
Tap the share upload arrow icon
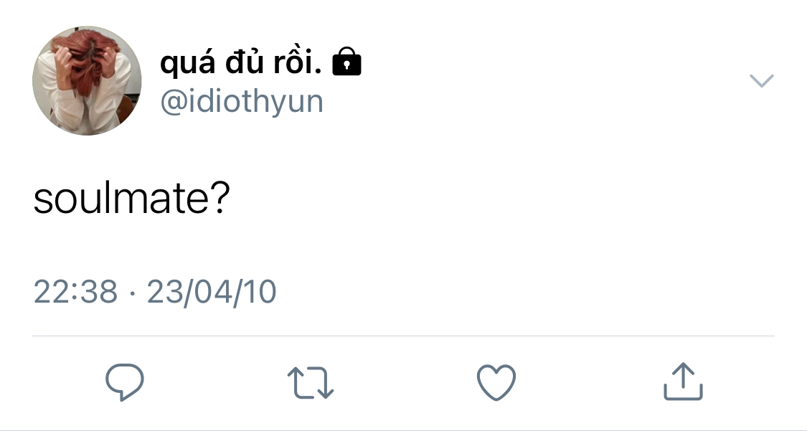tap(682, 382)
